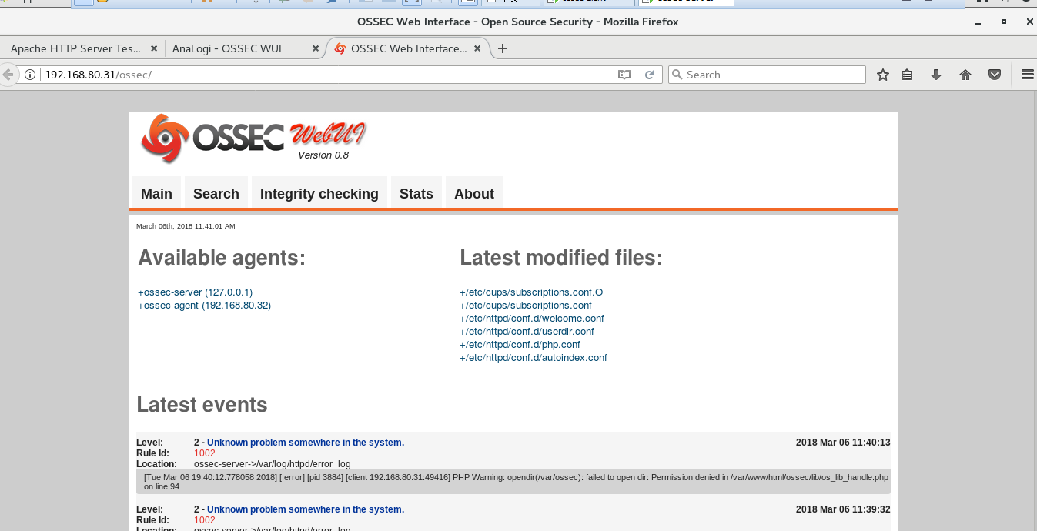
Task: Select the 'Latest modified files:' heading
Action: tap(561, 258)
